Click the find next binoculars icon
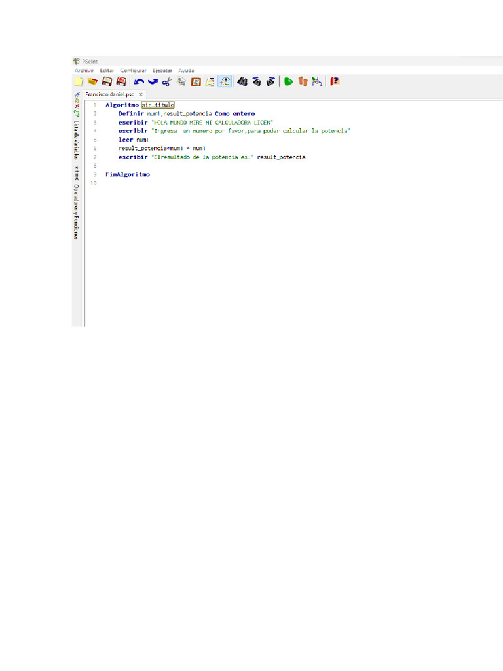Image resolution: width=503 pixels, height=671 pixels. 270,81
